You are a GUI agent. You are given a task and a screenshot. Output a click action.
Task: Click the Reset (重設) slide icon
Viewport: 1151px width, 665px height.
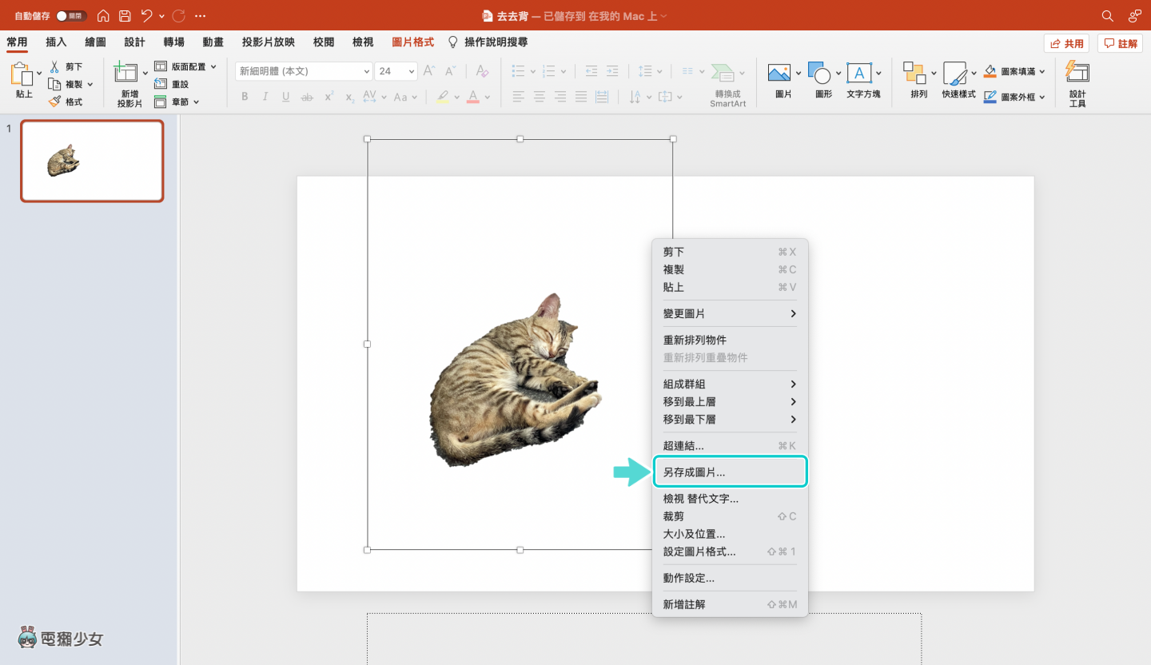pos(161,84)
